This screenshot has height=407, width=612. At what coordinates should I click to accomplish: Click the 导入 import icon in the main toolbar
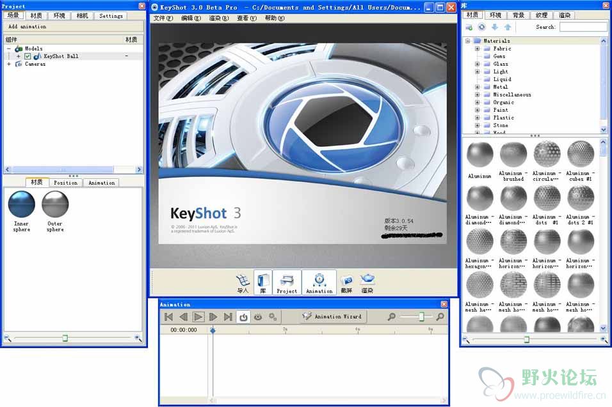pos(243,283)
